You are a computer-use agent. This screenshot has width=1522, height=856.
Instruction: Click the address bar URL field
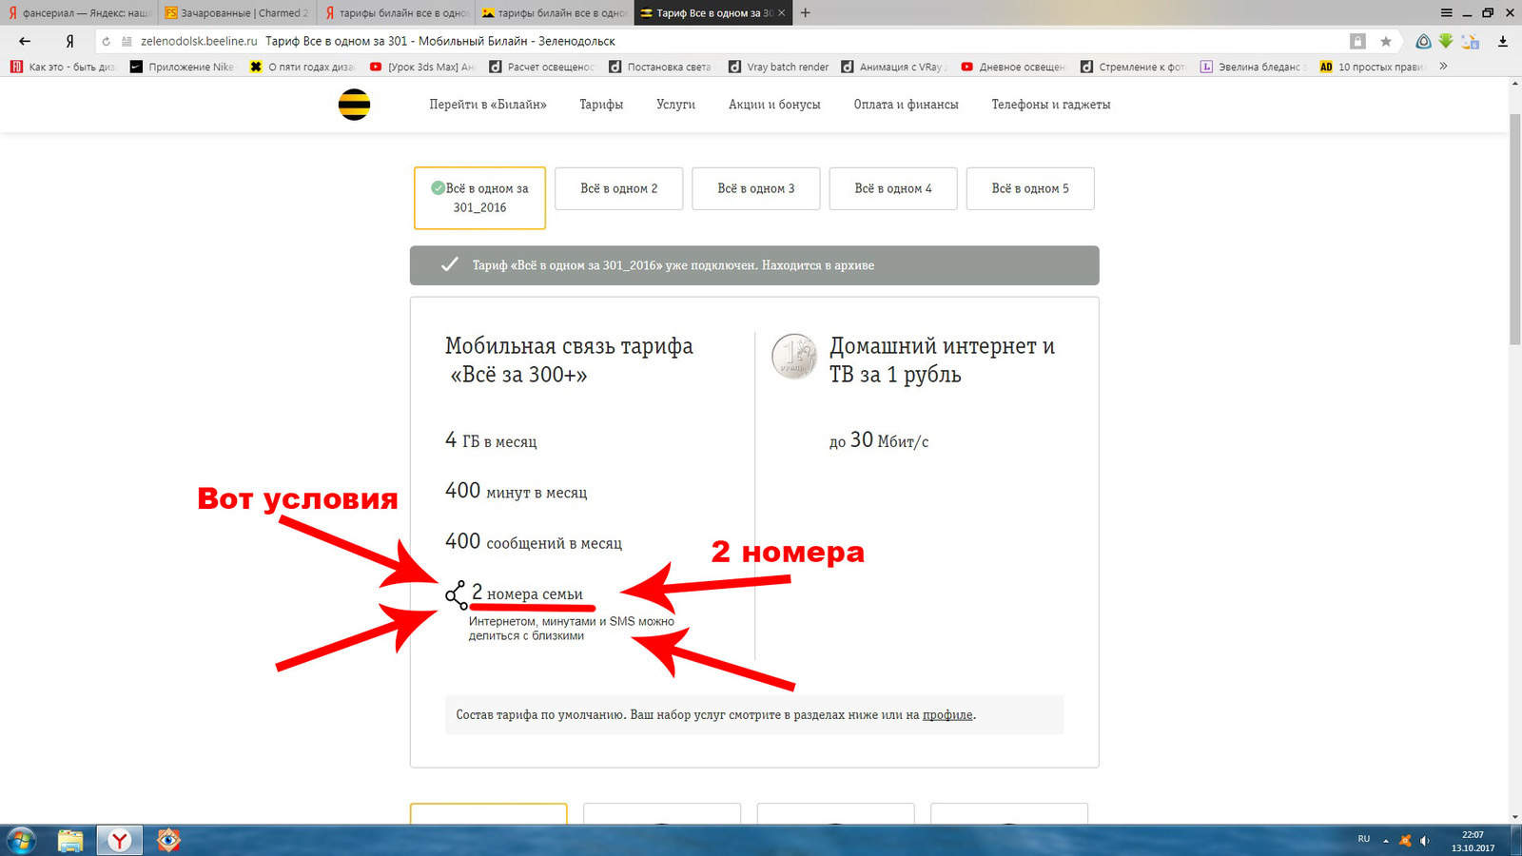coord(723,41)
